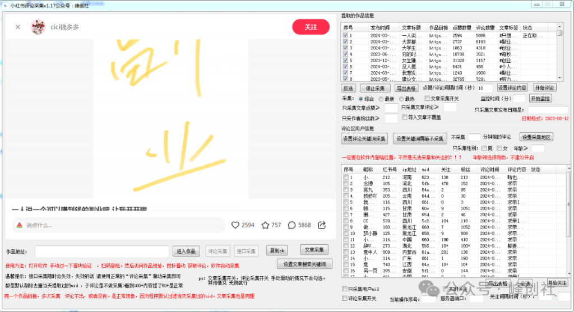This screenshot has width=574, height=312.
Task: Click the 监控时间（分） input field
Action: point(519,99)
